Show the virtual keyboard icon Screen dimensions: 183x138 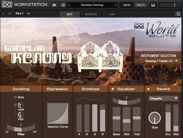point(153,5)
